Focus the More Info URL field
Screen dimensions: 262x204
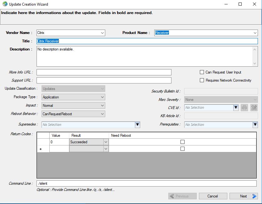104,72
